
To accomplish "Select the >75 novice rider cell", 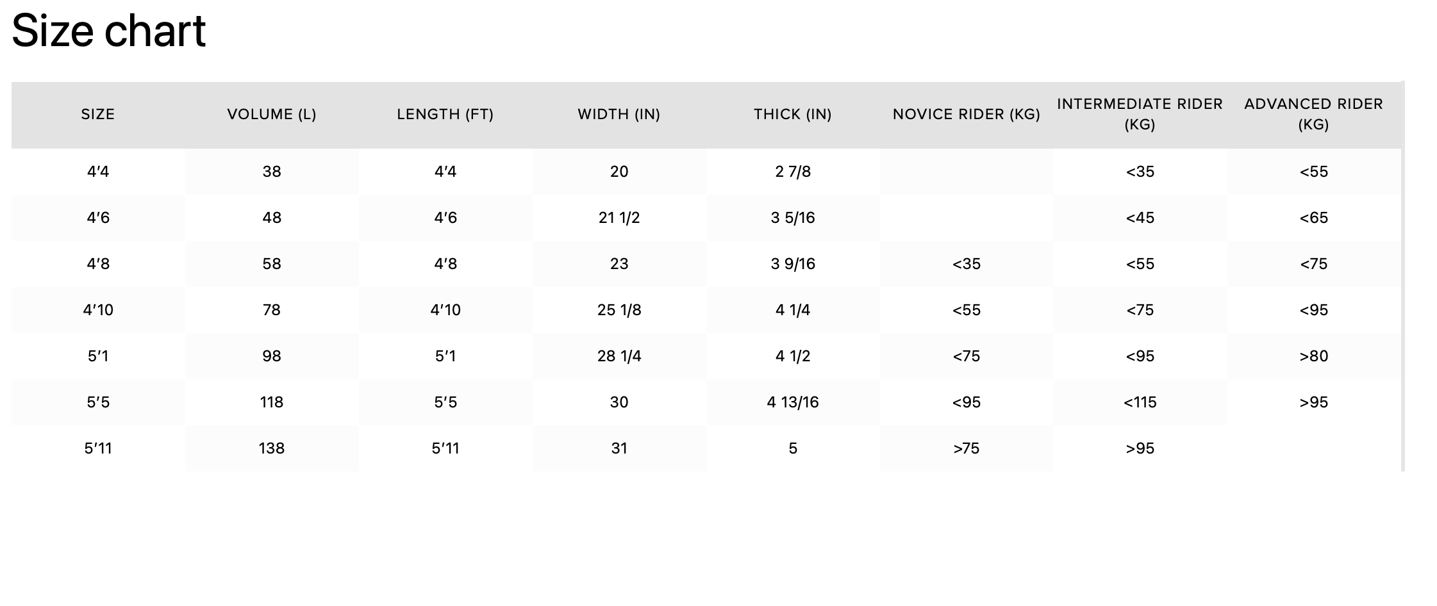I will pyautogui.click(x=967, y=448).
